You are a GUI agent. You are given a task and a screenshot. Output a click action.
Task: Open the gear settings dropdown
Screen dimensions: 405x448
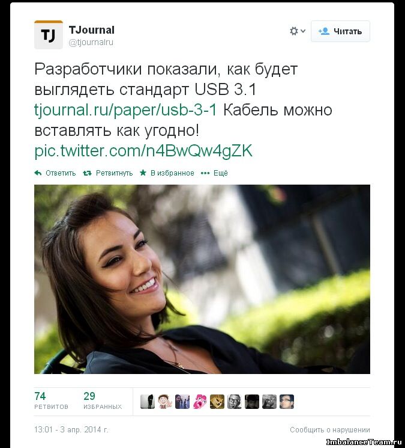pos(298,31)
